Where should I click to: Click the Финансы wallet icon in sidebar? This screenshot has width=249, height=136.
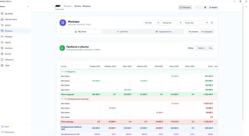pyautogui.click(x=2, y=31)
